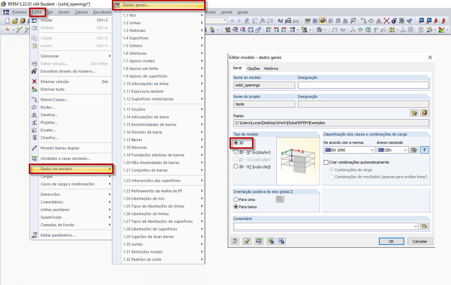Close the Editar modelo dialog
451x285 pixels.
point(430,57)
